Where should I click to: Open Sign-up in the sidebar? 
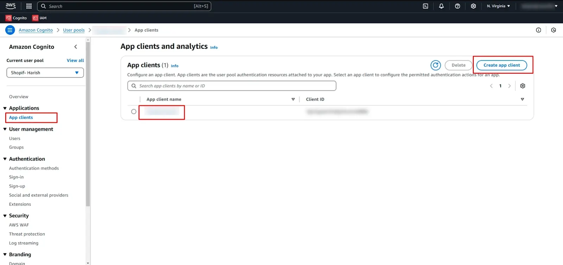point(17,186)
